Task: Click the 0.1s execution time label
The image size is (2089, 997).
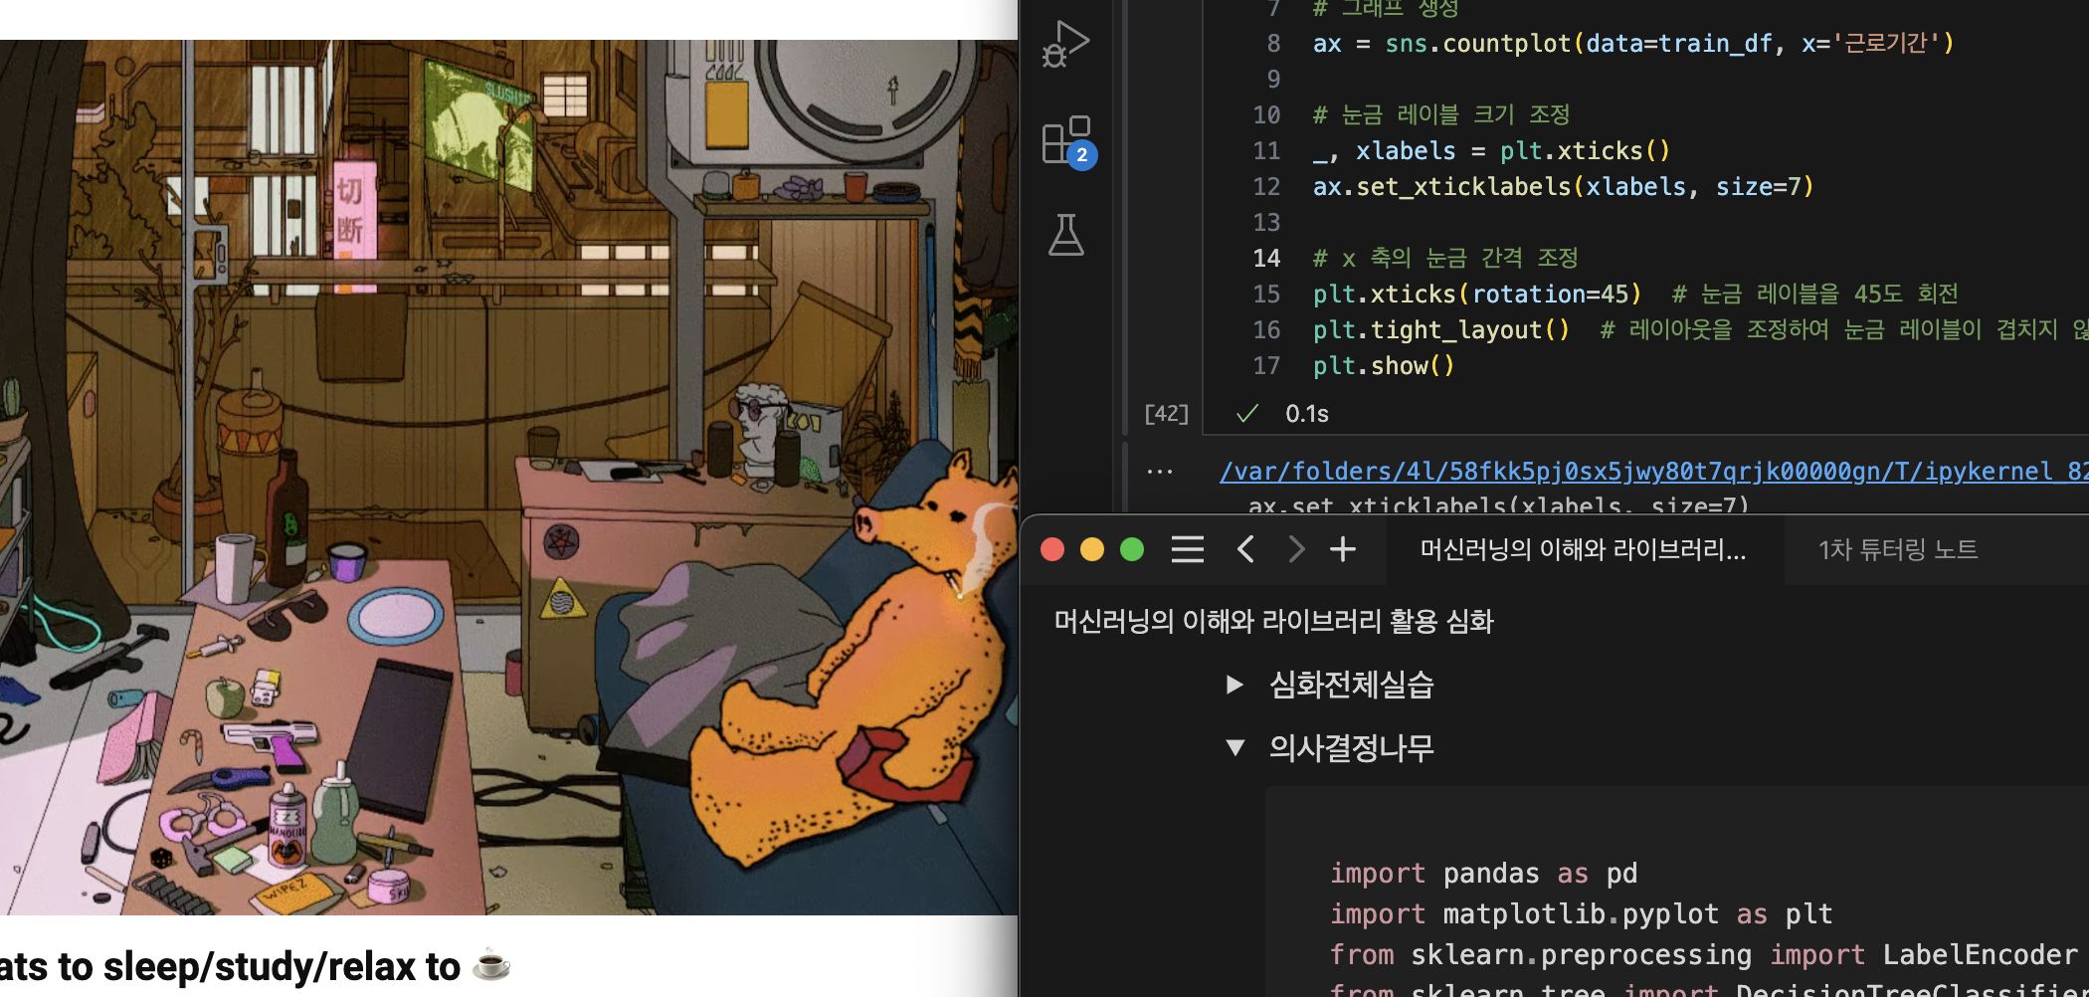Action: pos(1307,414)
